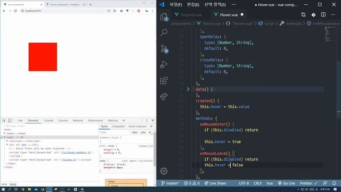341x192 pixels.
Task: Open the VS Code Explorer view
Action: coord(164,17)
